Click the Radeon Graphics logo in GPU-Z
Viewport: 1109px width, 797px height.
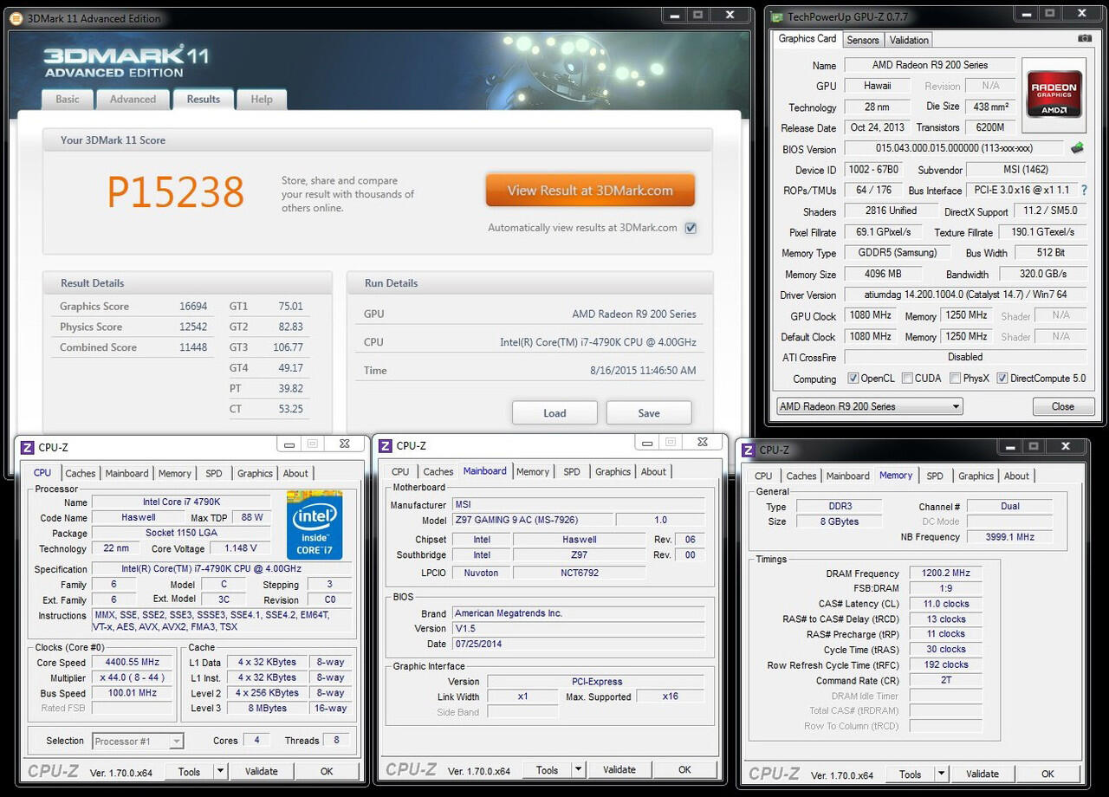[1054, 94]
